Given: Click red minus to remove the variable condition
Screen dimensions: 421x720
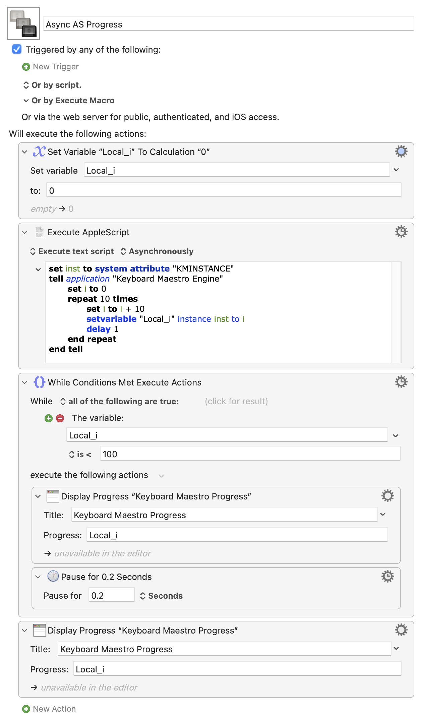Looking at the screenshot, I should point(60,418).
